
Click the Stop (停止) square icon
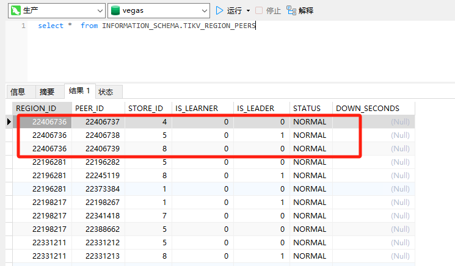(x=259, y=10)
